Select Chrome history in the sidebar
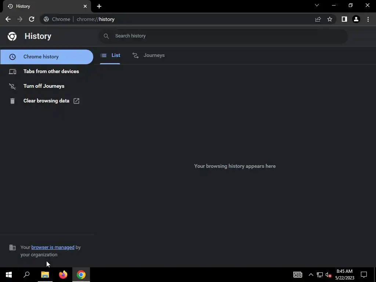 [x=47, y=57]
